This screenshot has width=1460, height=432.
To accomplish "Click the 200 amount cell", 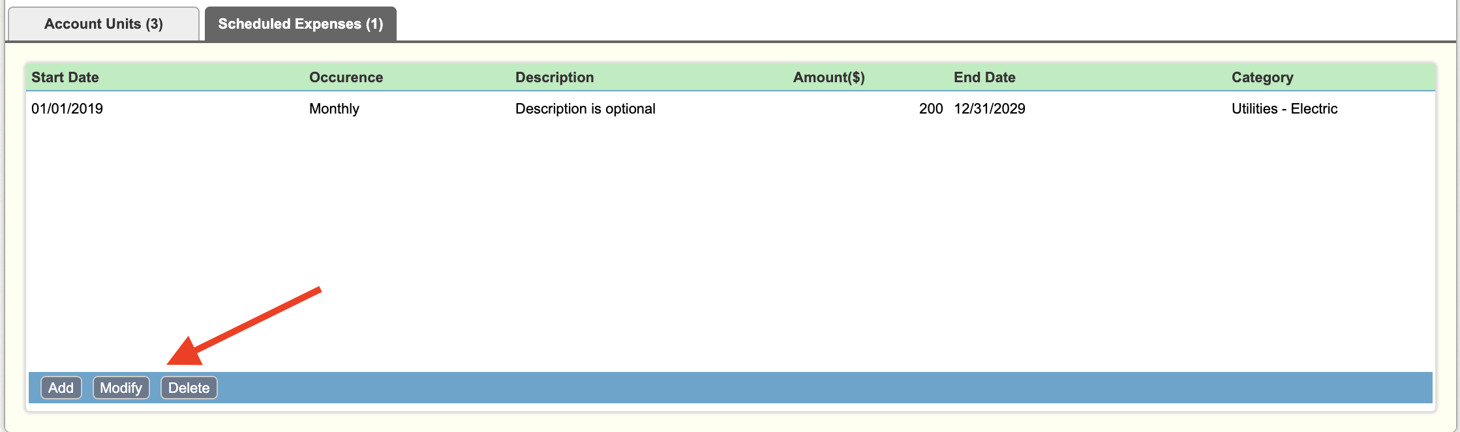I will point(931,108).
